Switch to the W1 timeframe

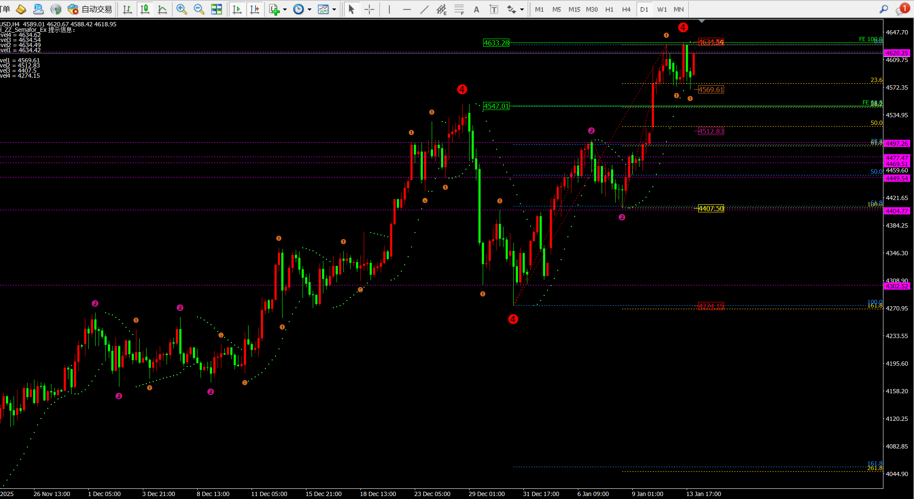coord(662,9)
